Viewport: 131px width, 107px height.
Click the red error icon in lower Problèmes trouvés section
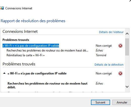(x=120, y=73)
